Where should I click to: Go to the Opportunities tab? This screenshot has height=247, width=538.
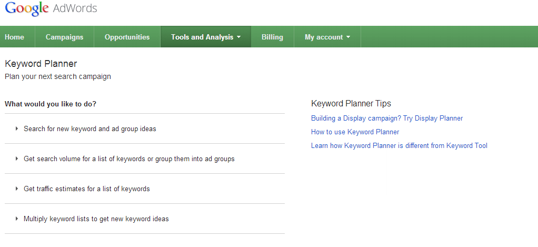point(127,37)
